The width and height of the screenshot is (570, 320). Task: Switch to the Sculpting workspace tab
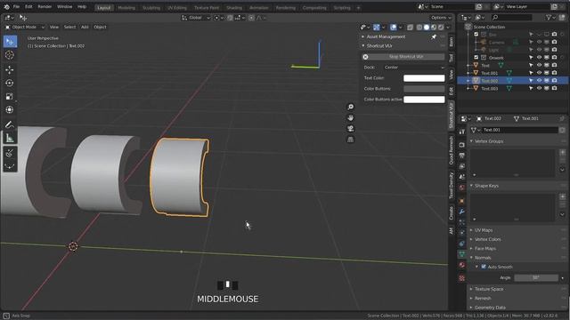[x=151, y=8]
